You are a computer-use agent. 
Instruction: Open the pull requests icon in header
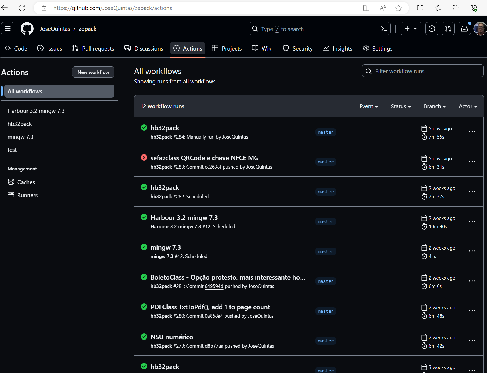pyautogui.click(x=448, y=29)
